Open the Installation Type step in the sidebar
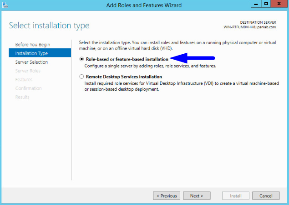Viewport: 289px width, 205px height. coord(32,53)
